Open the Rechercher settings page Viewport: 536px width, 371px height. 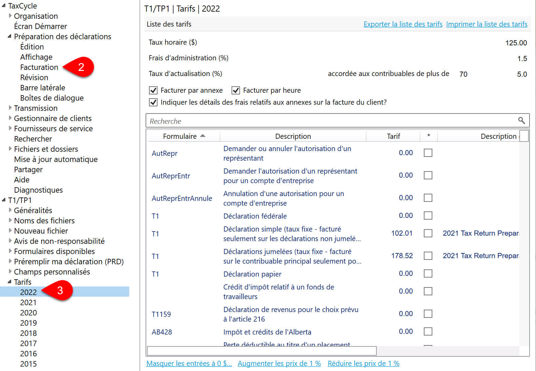(x=33, y=139)
